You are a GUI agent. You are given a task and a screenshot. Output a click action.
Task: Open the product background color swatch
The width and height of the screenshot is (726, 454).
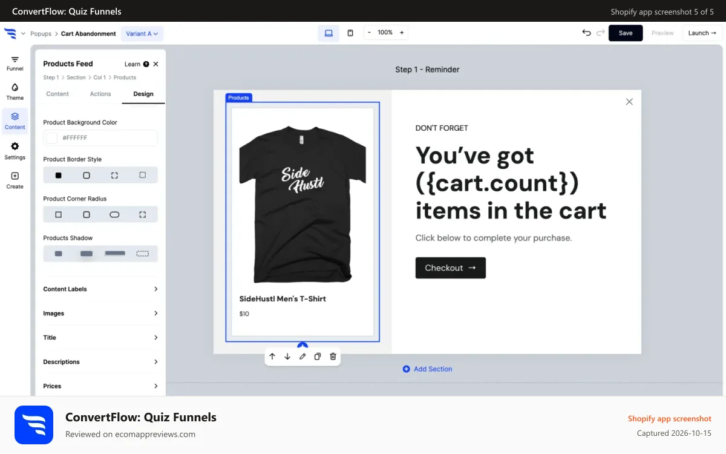click(x=53, y=138)
